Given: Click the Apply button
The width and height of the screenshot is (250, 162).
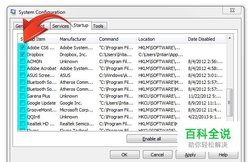Looking at the screenshot, I should tap(190, 155).
